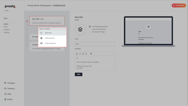Open Settings in the sidebar

6,33
